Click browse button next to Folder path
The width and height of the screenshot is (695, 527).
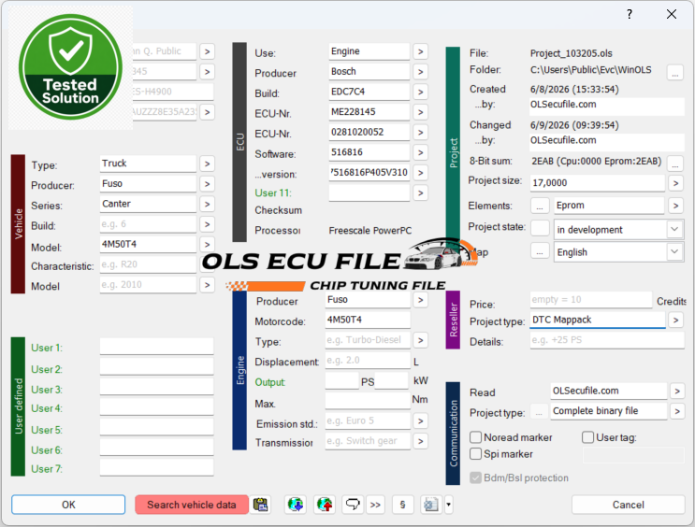click(675, 72)
